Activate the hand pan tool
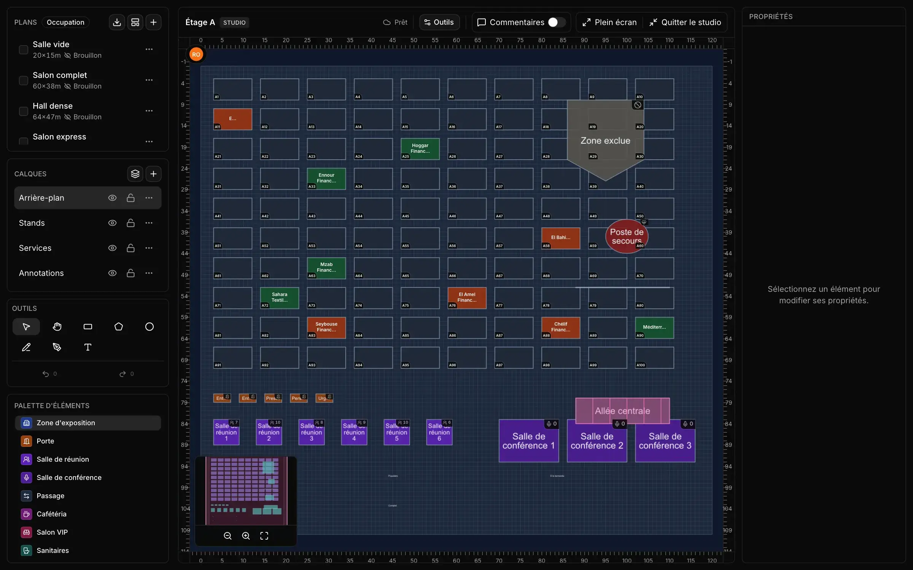This screenshot has height=570, width=913. coord(57,327)
